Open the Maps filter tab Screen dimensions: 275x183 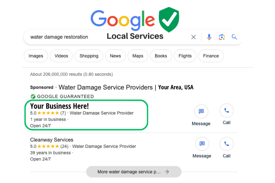138,56
